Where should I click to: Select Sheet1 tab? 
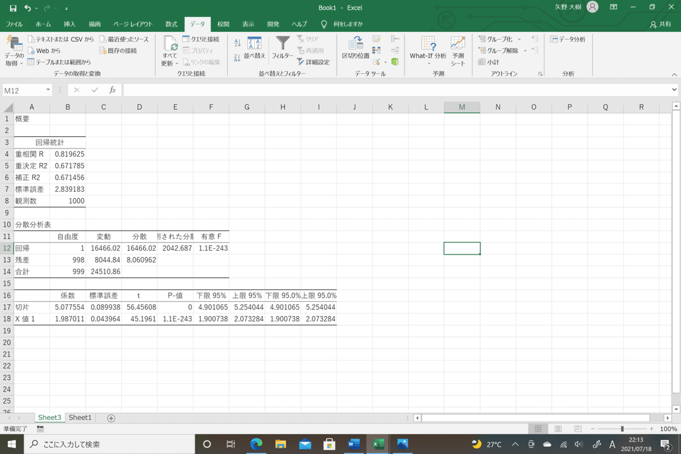point(80,418)
